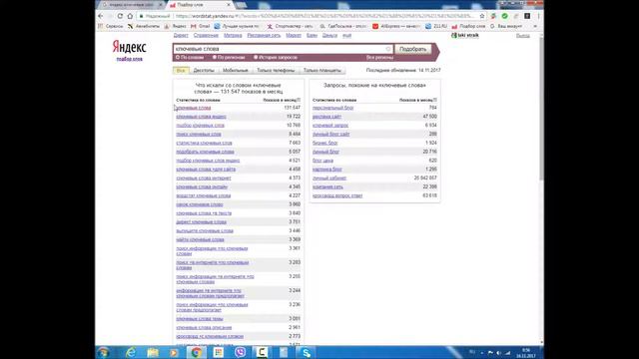Screen dimensions: 639x359
Task: Open File Explorer folder in taskbar
Action: [153, 352]
